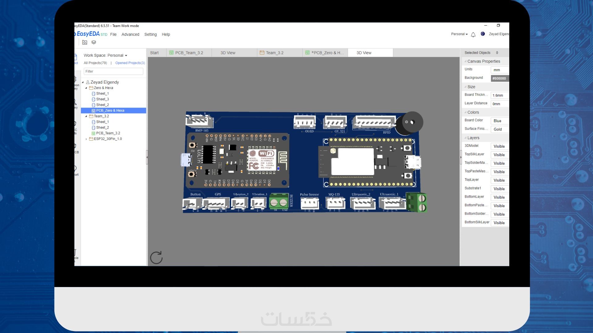Click the project Filter input field
This screenshot has width=593, height=333.
(113, 72)
